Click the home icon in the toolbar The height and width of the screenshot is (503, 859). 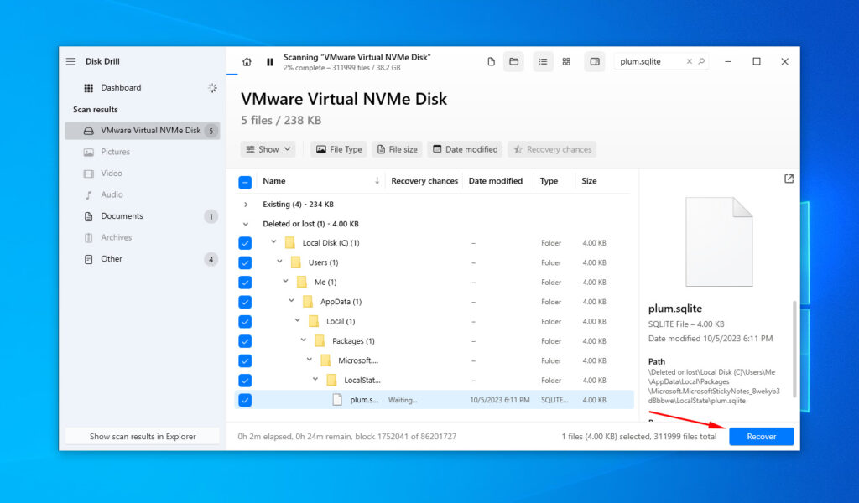[x=247, y=61]
